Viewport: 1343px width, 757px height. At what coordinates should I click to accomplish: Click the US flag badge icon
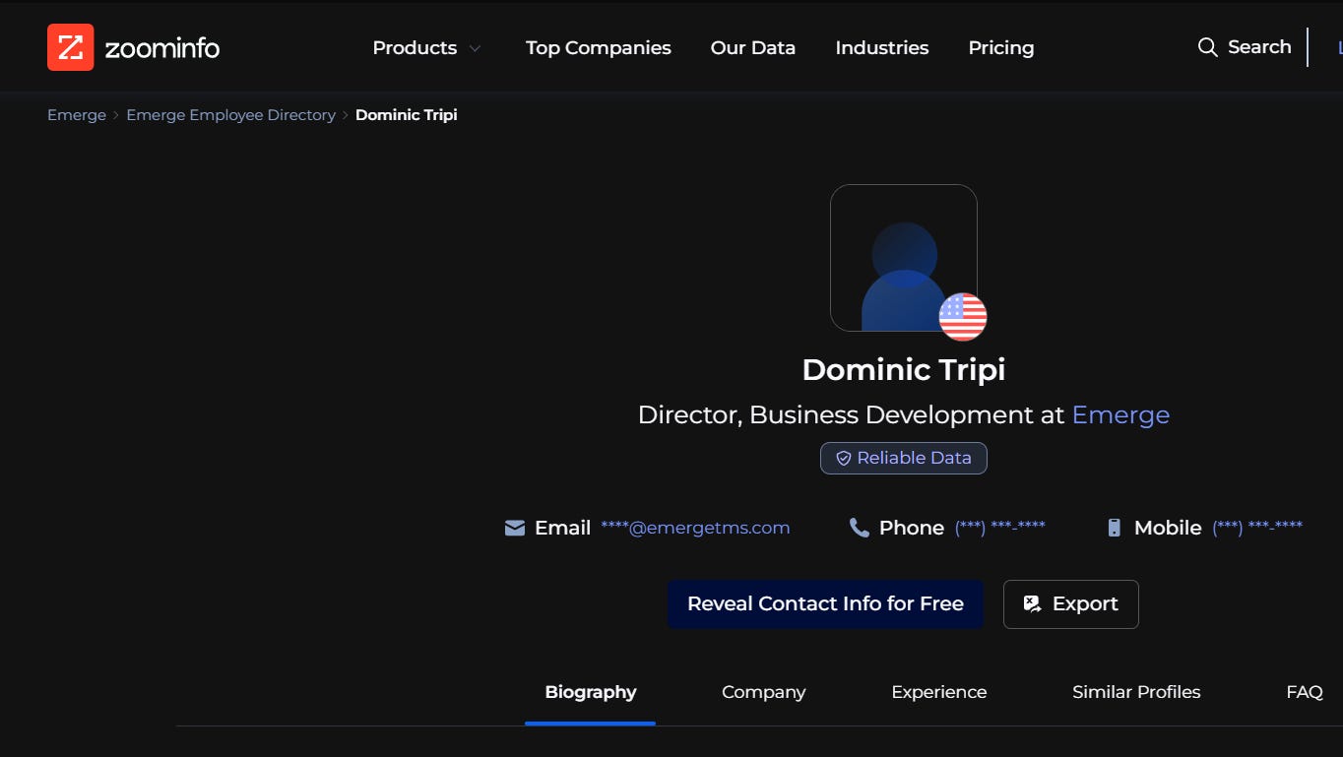tap(963, 317)
